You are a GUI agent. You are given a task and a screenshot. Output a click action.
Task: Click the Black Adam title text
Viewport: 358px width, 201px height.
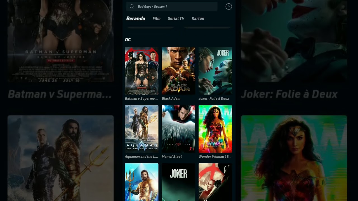pos(171,99)
